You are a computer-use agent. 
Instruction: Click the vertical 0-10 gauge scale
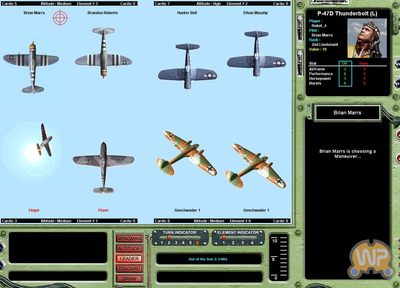[279, 258]
